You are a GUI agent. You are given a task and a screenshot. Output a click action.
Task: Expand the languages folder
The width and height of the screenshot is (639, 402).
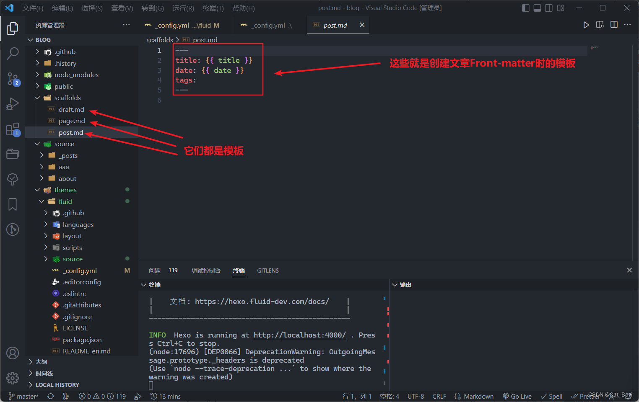pos(82,224)
